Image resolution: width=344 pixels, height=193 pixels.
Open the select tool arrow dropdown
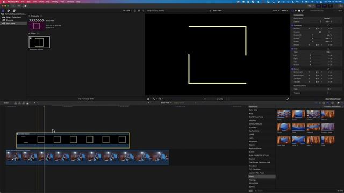(35, 103)
